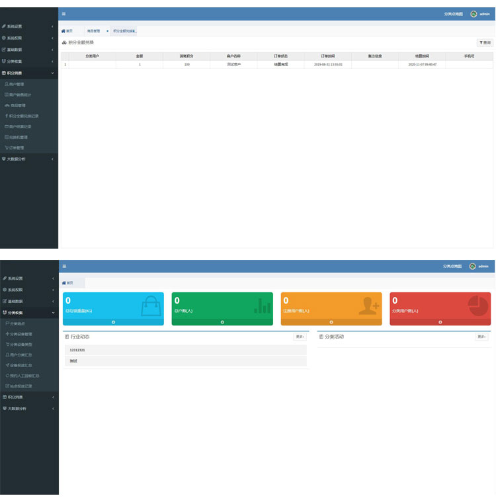The image size is (496, 502).
Task: Click the shopping bag icon on 总垃圾重量 card
Action: click(151, 306)
